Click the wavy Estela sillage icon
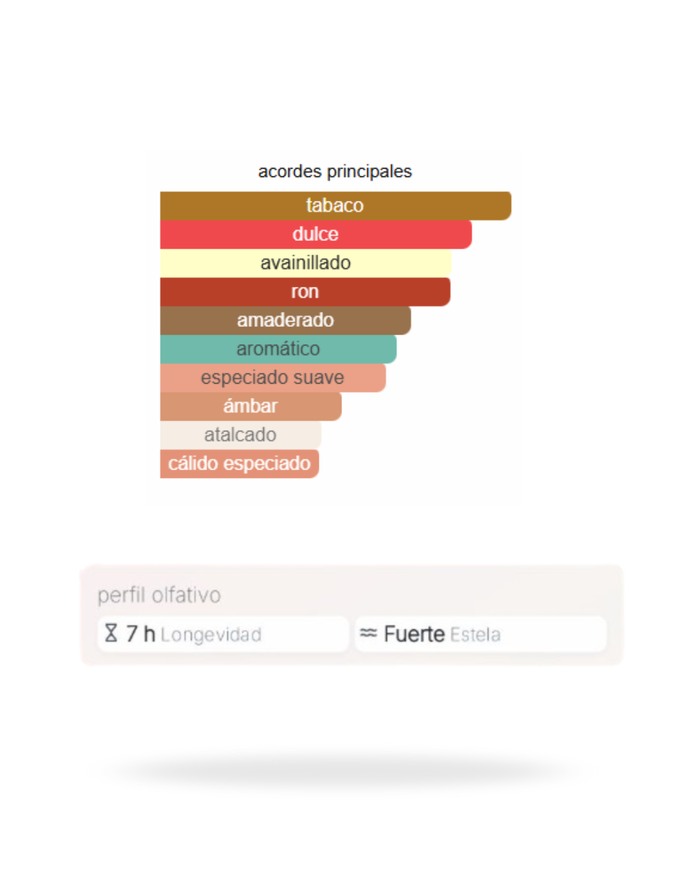 [369, 633]
